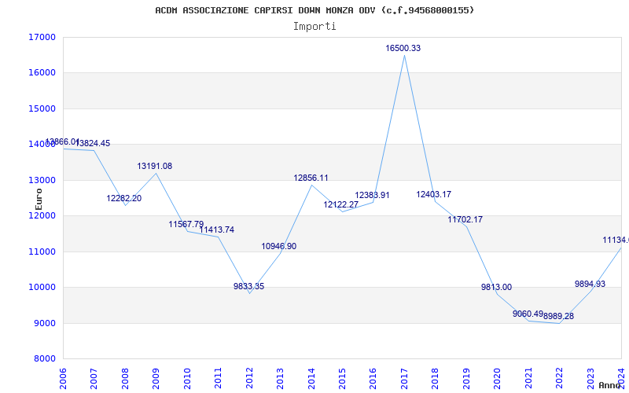Click the y-axis tick 16000
Screen dimensions: 629x393
[42, 73]
